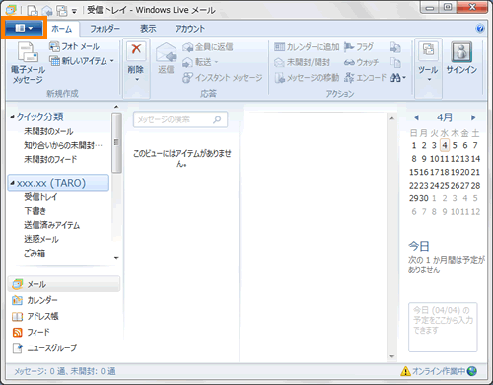Select the 受信トレイ folder
The height and width of the screenshot is (385, 493).
pyautogui.click(x=40, y=197)
